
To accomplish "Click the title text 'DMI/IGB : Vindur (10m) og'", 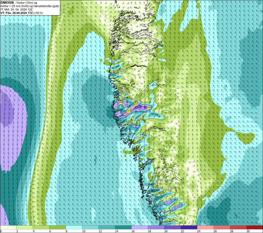I will (19, 3).
